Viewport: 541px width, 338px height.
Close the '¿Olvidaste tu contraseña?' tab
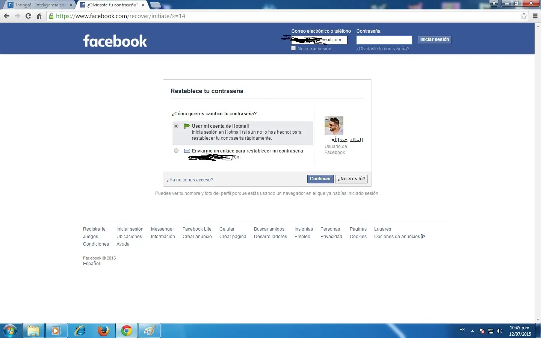[x=143, y=5]
